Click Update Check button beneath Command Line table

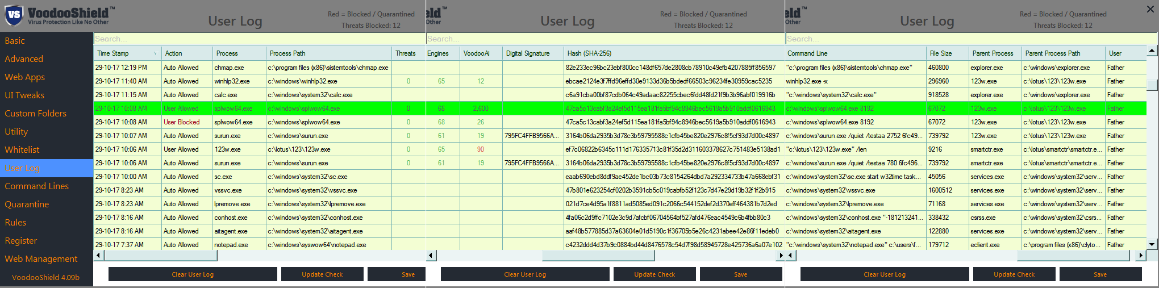[x=1014, y=274]
